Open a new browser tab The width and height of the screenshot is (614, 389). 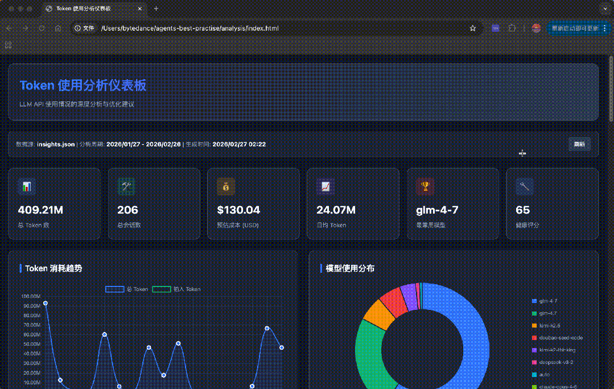click(x=156, y=9)
